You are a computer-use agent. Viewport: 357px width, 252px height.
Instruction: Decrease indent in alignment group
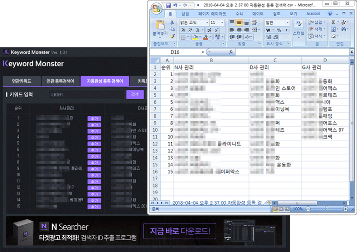tap(232, 37)
